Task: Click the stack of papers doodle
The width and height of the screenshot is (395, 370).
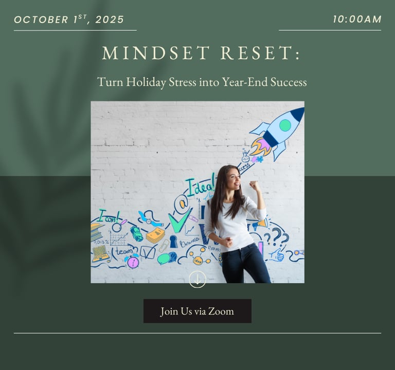Action: click(155, 235)
